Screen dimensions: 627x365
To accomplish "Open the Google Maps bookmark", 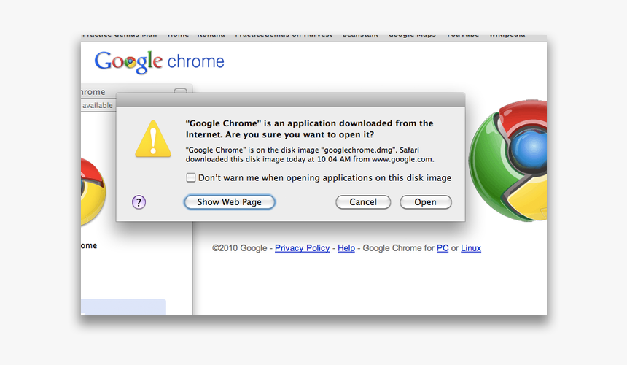I will pos(412,35).
